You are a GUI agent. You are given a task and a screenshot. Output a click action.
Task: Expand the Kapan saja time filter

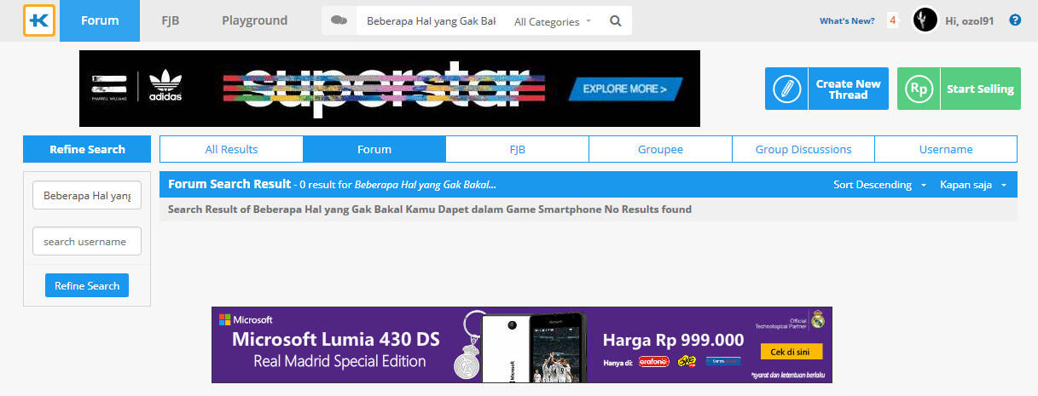pos(973,185)
